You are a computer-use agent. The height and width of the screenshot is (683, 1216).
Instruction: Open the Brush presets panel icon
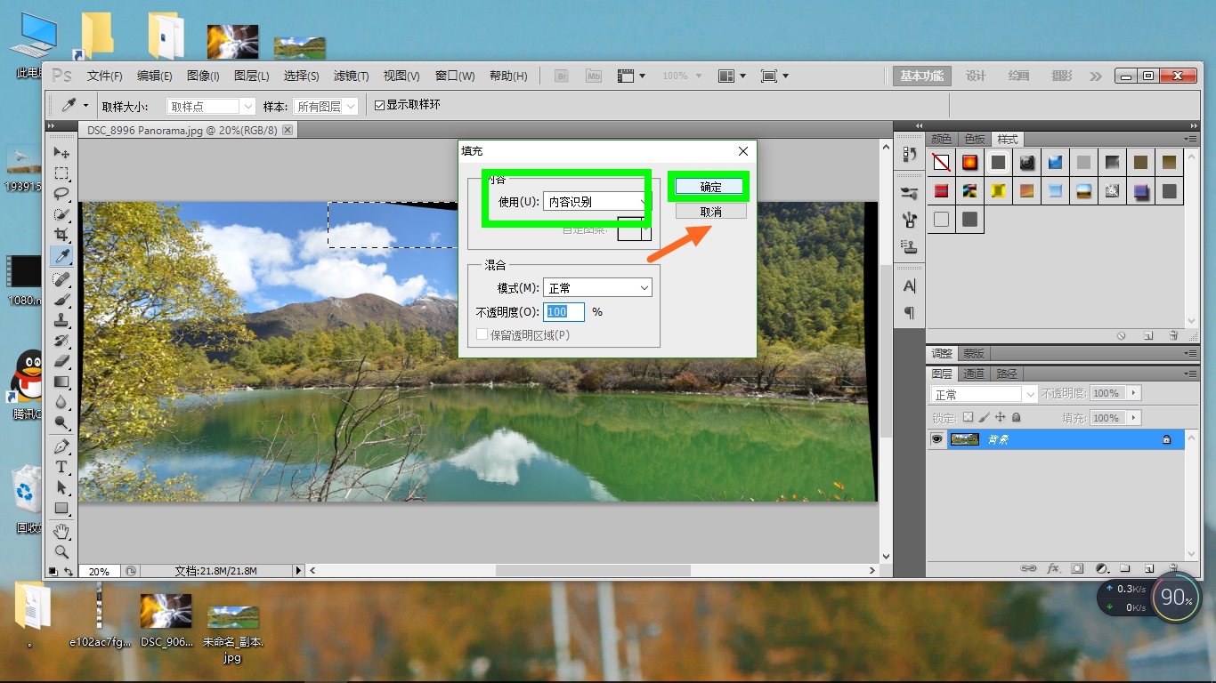[x=909, y=192]
